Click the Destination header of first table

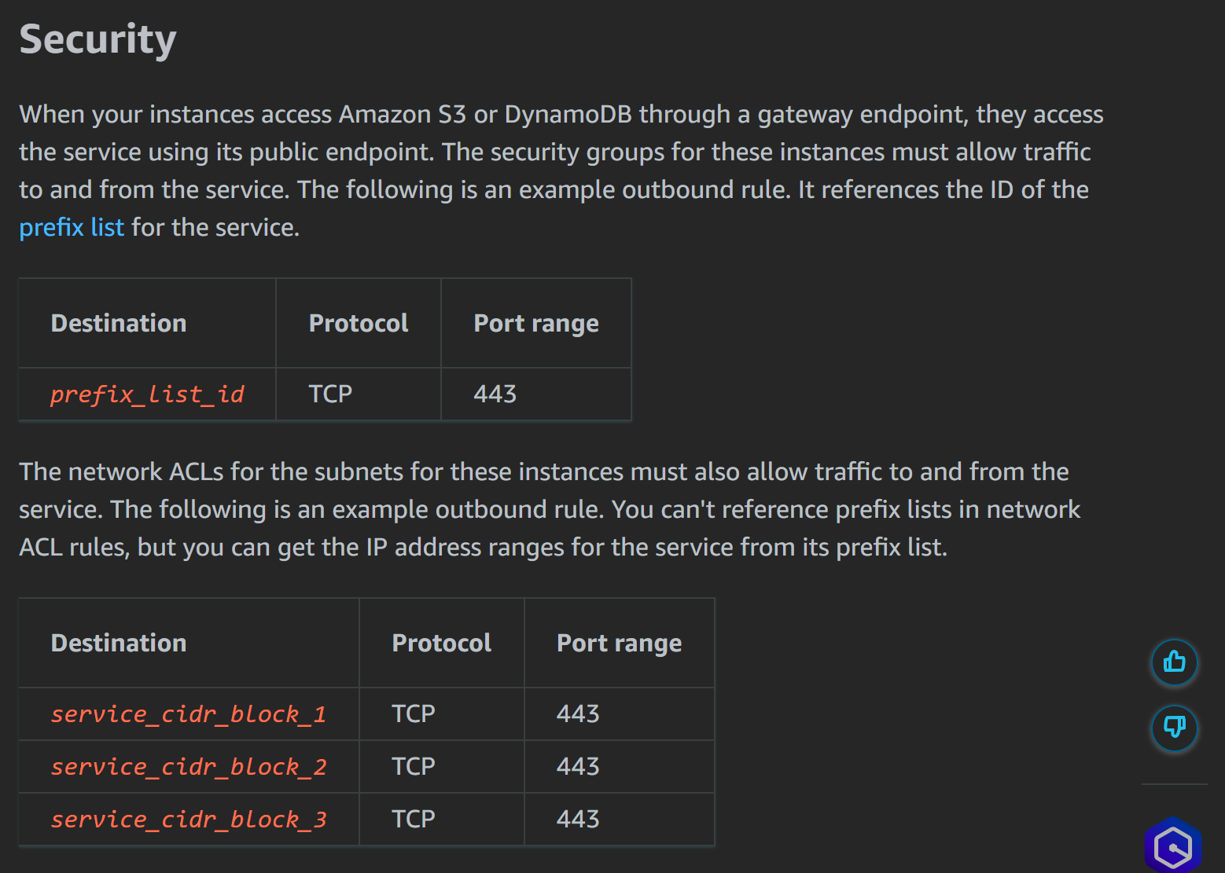tap(119, 323)
